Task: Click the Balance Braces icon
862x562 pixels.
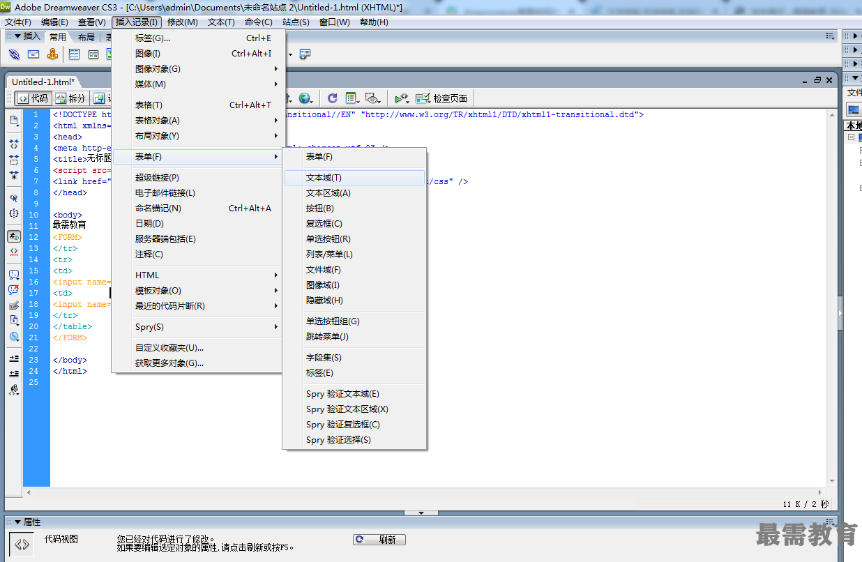Action: (x=14, y=213)
